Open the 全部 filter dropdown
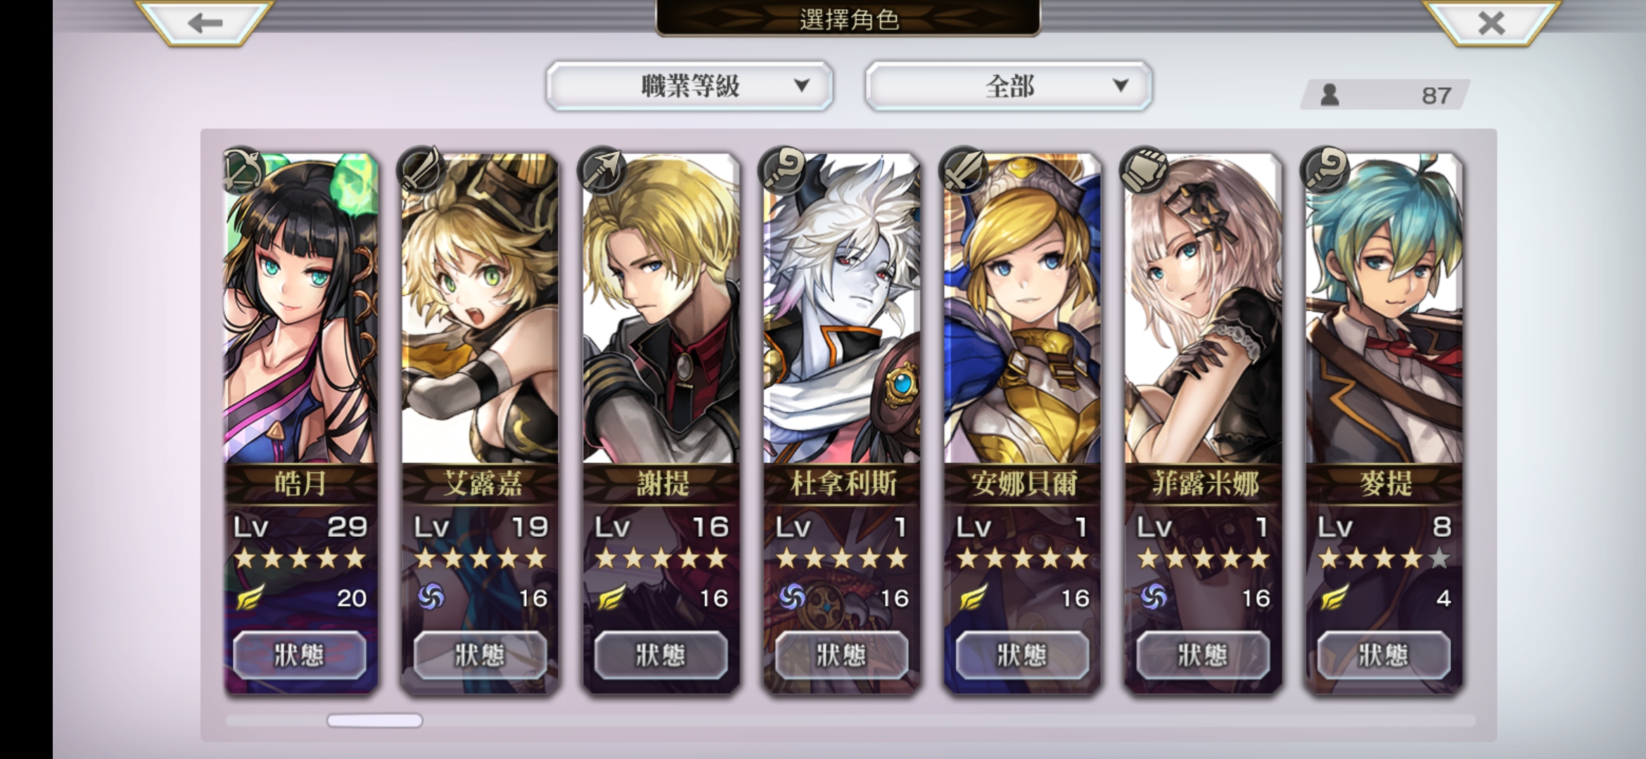Screen dimensions: 1646x759 1008,86
